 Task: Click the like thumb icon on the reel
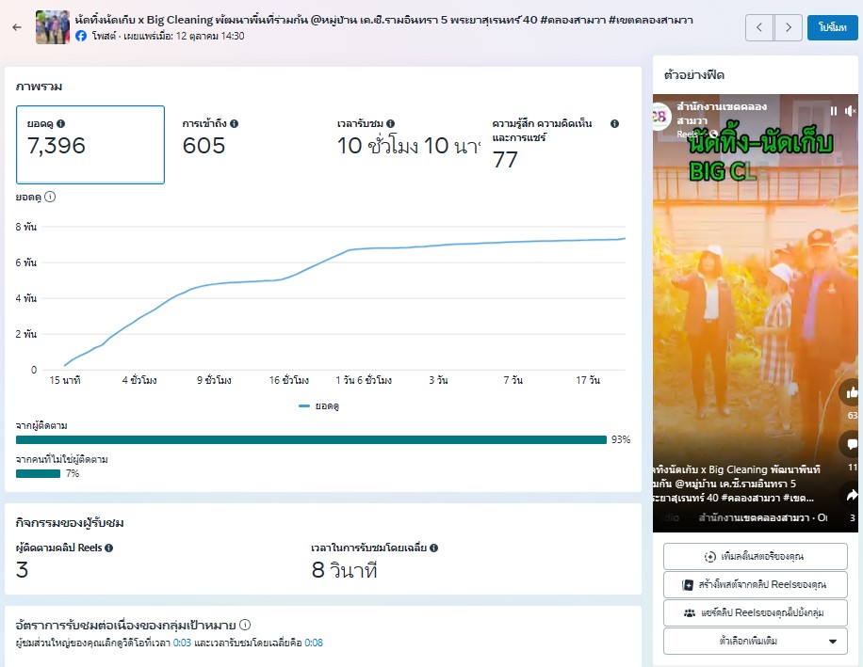coord(852,392)
